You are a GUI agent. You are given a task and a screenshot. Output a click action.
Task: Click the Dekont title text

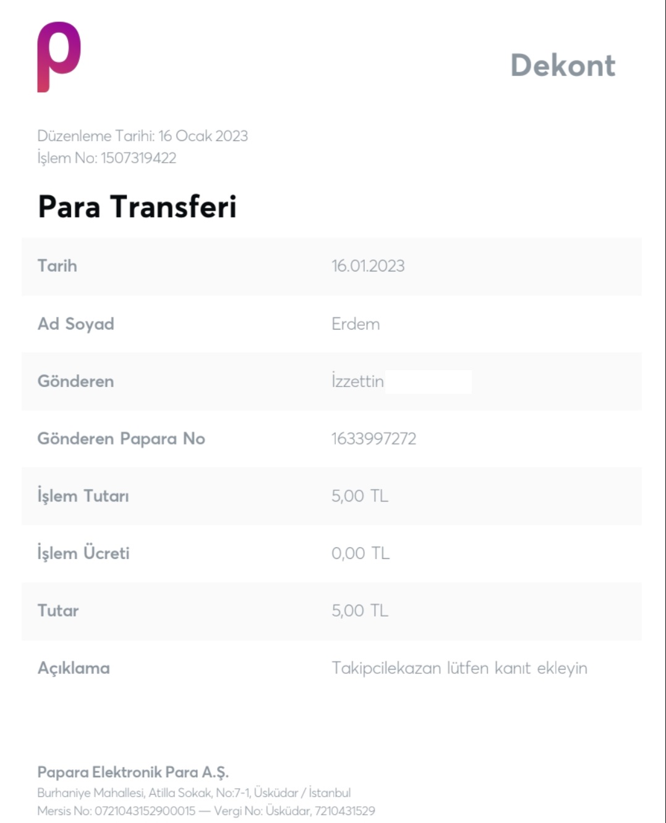(563, 66)
